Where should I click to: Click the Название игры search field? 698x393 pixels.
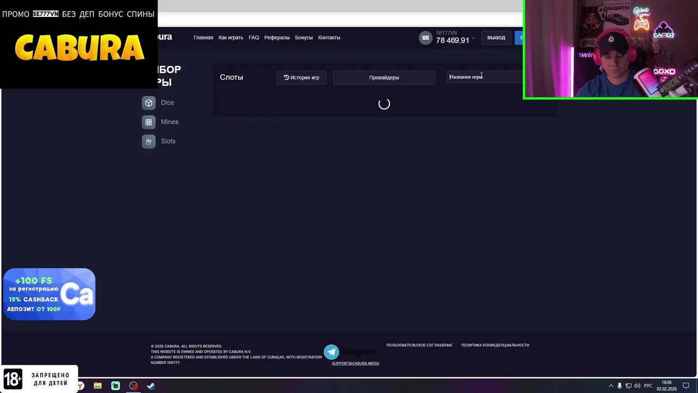[x=484, y=77]
